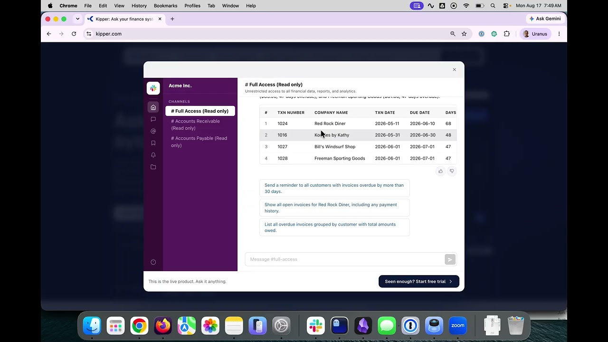Open the folder icon in the sidebar
The image size is (608, 342).
pyautogui.click(x=153, y=167)
